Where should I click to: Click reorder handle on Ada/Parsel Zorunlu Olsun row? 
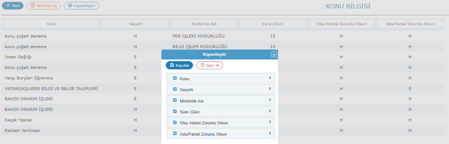click(270, 133)
